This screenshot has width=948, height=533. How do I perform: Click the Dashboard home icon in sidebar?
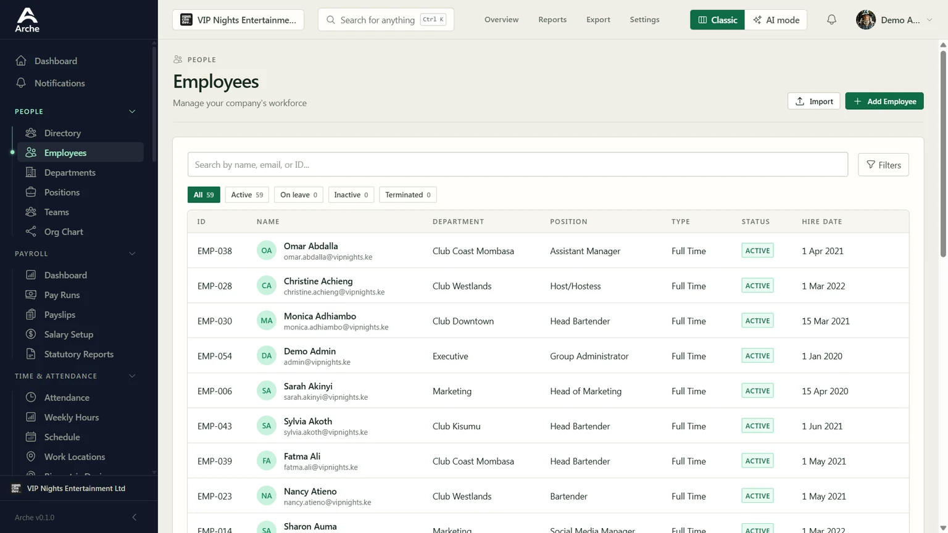click(21, 60)
